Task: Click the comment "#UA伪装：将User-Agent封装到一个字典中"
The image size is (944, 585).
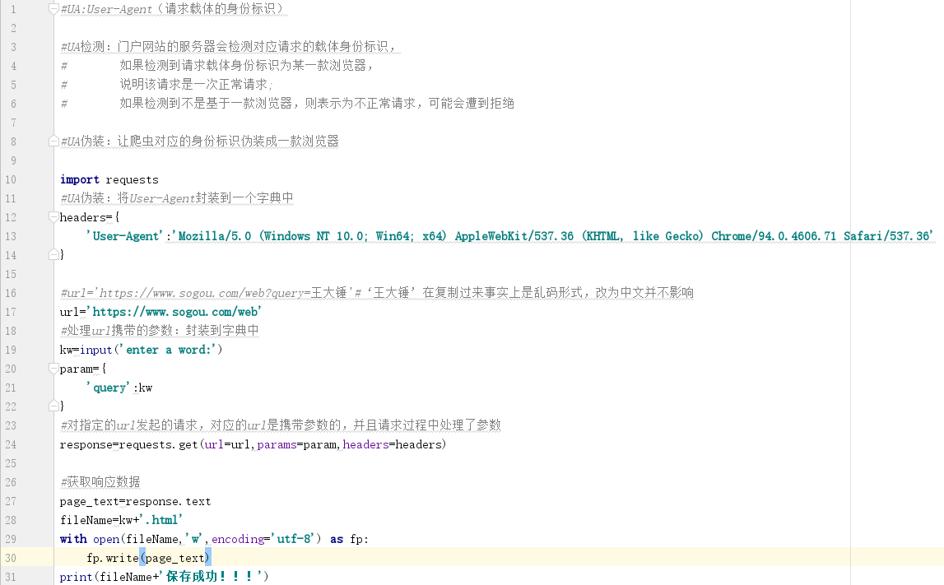Action: [x=176, y=198]
